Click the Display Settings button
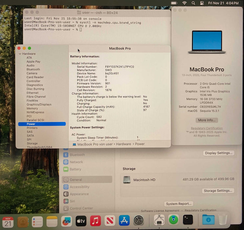 [x=218, y=153]
